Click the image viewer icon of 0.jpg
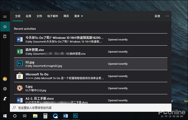The height and width of the screenshot is (120, 188). tap(20, 88)
